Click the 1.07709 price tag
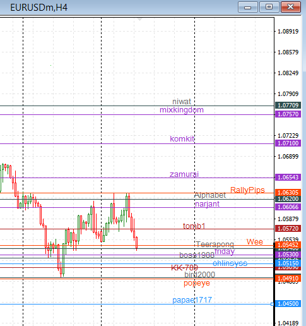The width and height of the screenshot is (306, 326). click(x=288, y=106)
